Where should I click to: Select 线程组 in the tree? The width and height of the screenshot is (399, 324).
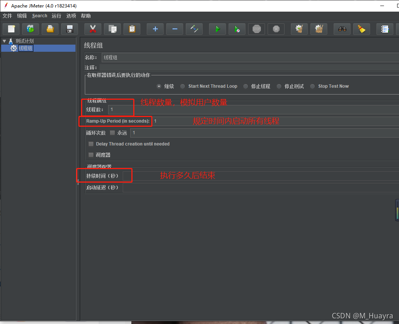(26, 48)
